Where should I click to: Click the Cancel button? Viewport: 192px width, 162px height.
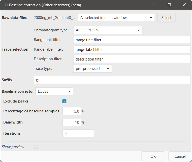[x=180, y=156]
